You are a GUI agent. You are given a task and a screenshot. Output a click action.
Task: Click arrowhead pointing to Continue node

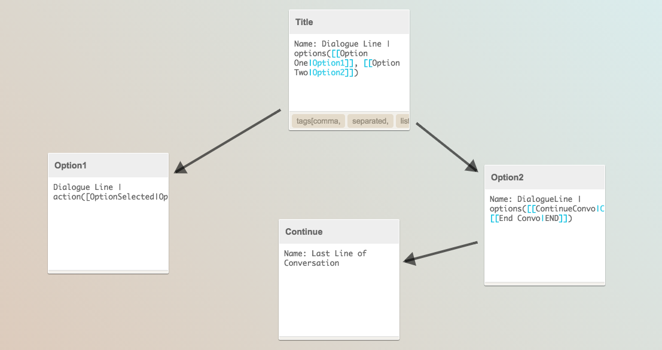(x=410, y=259)
